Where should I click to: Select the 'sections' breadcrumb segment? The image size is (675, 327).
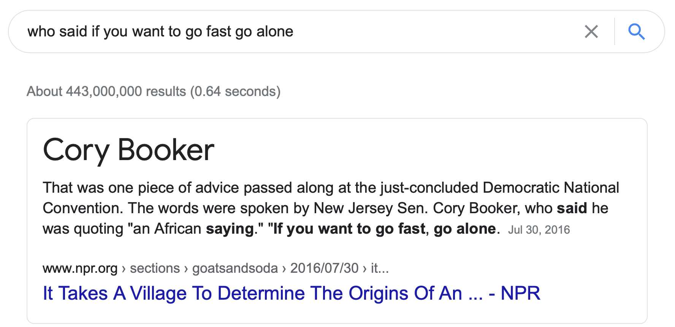click(155, 268)
